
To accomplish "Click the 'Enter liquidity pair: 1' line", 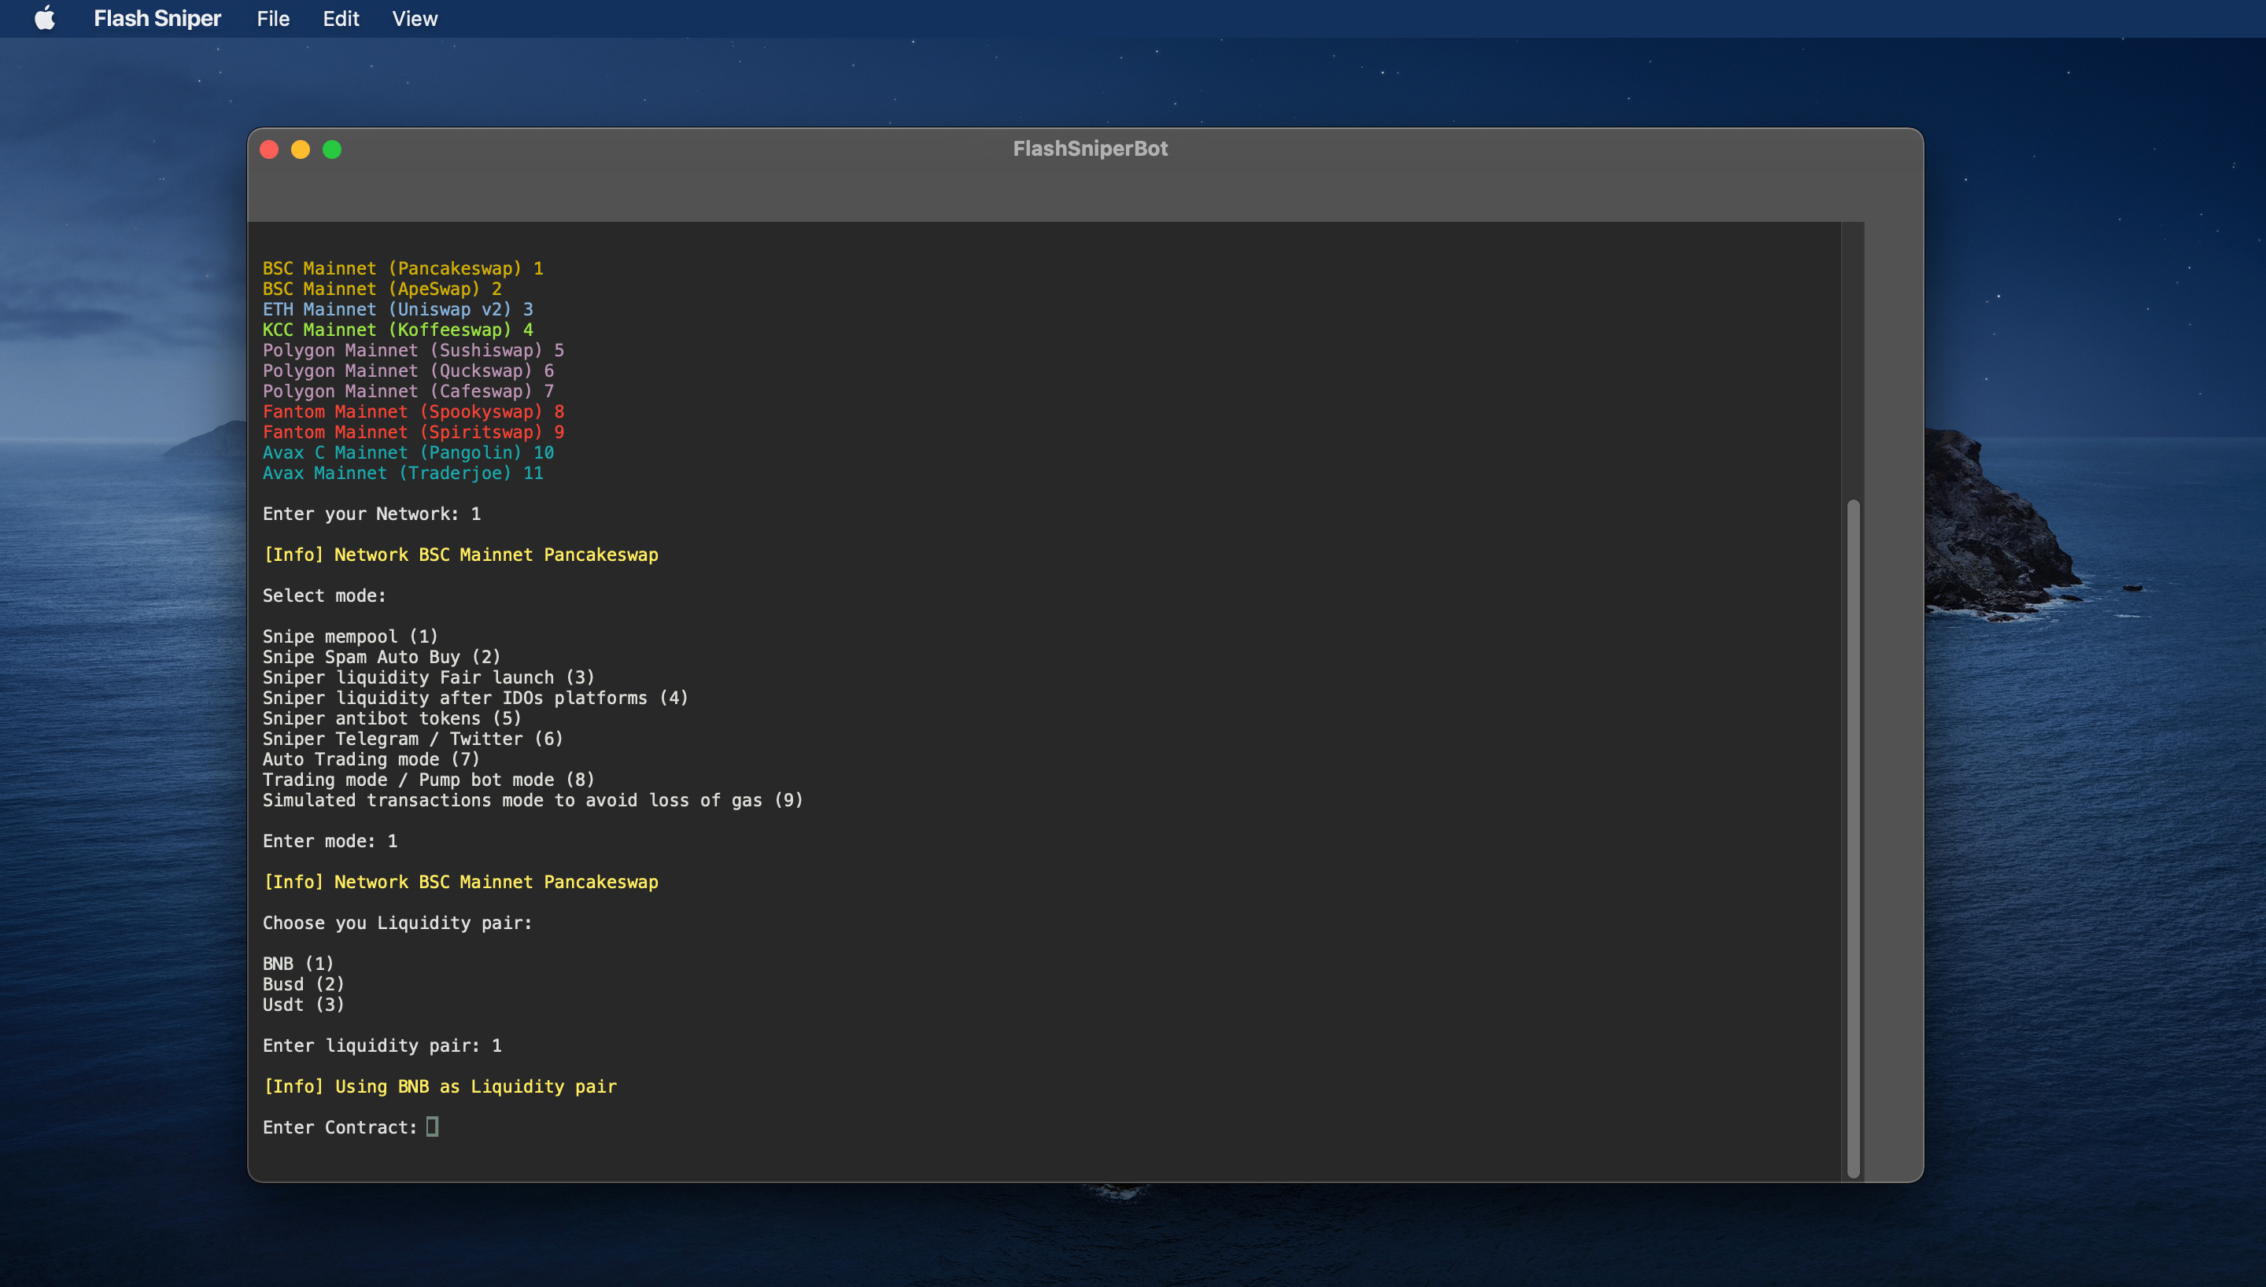I will (382, 1045).
